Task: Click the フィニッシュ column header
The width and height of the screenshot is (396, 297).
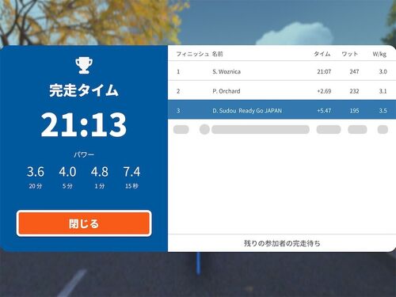Action: click(x=192, y=54)
